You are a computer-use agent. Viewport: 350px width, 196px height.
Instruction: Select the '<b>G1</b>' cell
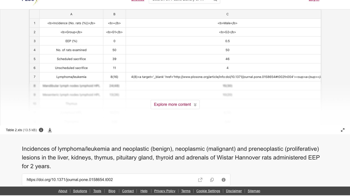[114, 32]
